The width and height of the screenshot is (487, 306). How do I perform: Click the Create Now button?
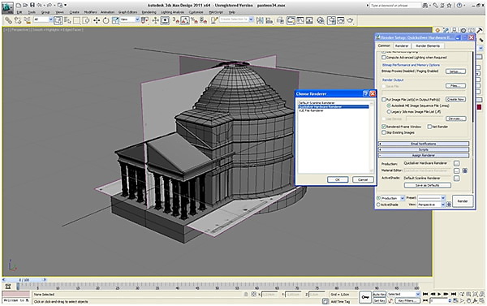455,99
